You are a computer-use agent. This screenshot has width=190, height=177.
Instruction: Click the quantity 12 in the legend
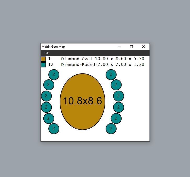(x=51, y=65)
